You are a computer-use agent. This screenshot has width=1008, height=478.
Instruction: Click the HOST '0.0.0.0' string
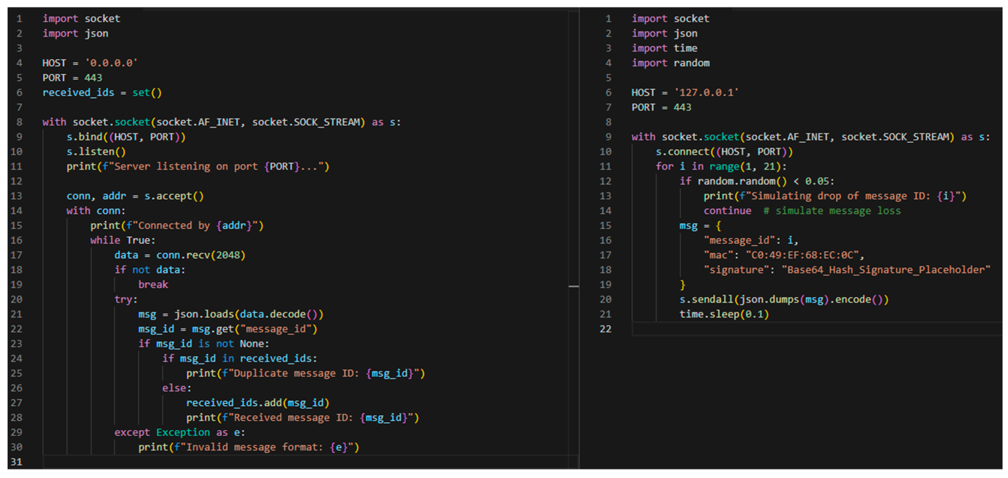click(x=111, y=63)
